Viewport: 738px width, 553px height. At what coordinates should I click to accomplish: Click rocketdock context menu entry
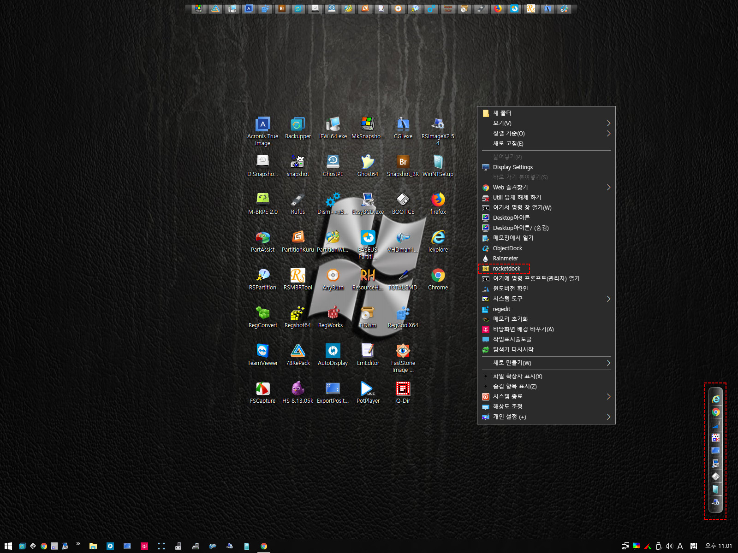pyautogui.click(x=546, y=268)
